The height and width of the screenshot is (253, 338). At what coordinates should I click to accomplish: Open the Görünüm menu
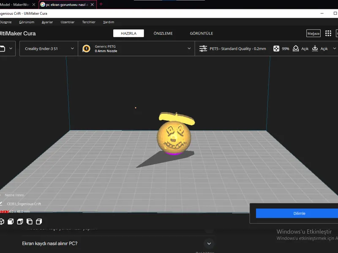click(x=27, y=22)
